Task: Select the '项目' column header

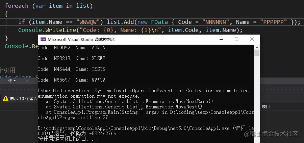Action: point(265,106)
